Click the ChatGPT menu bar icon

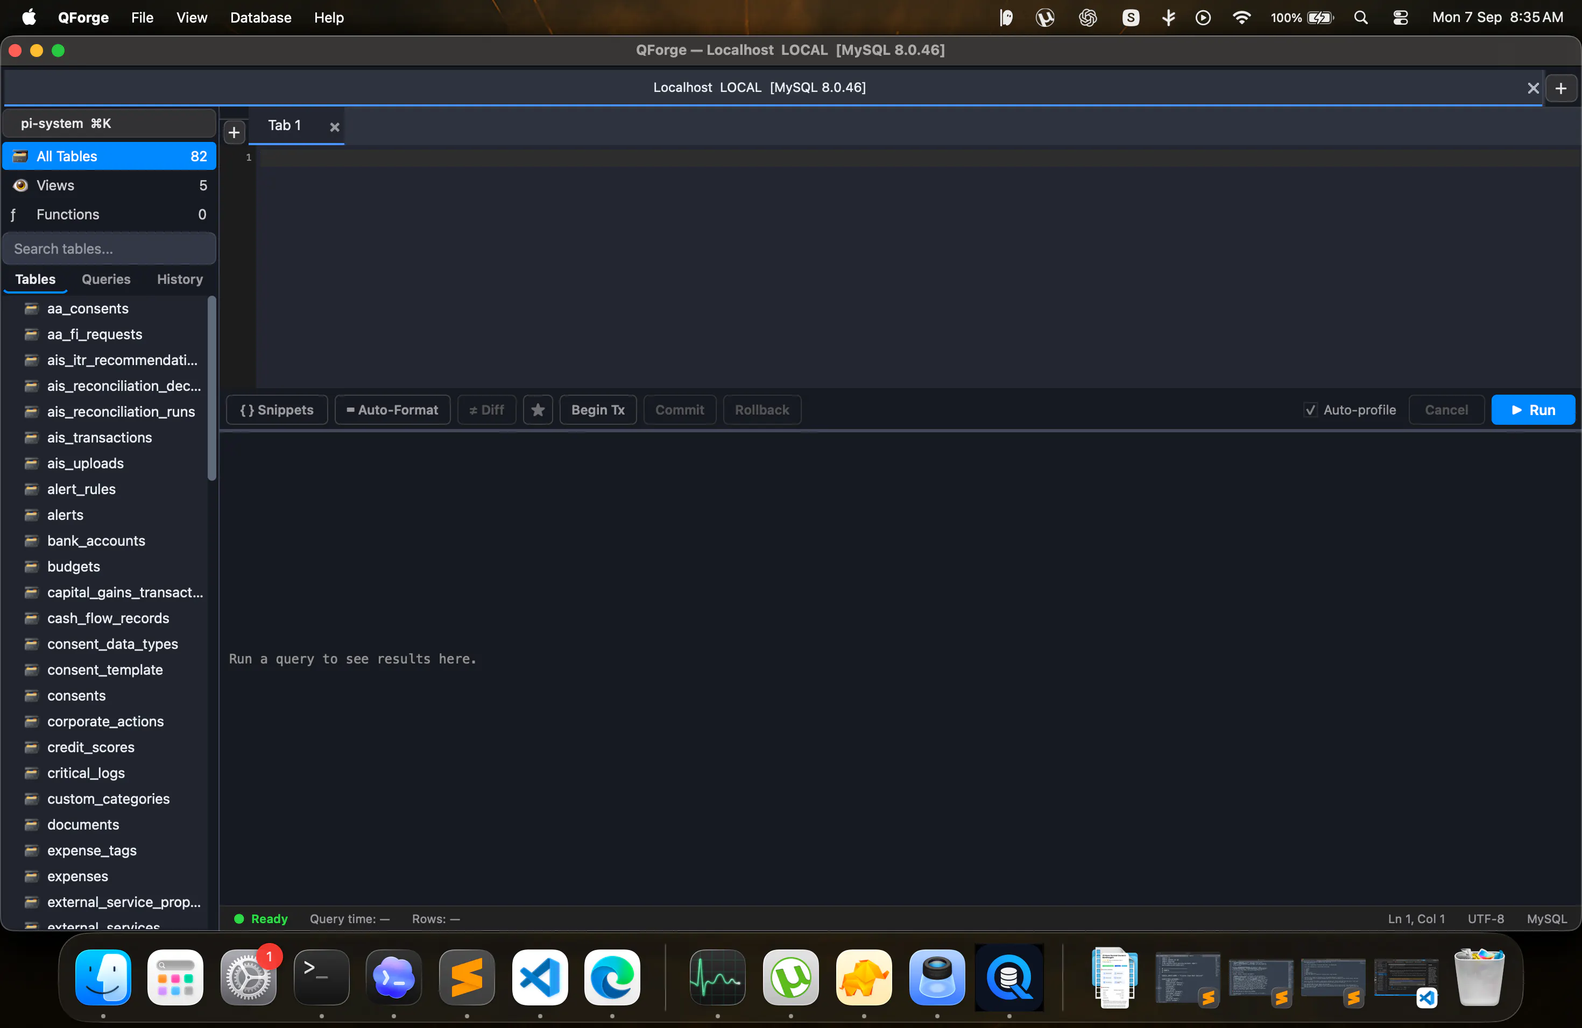tap(1087, 17)
